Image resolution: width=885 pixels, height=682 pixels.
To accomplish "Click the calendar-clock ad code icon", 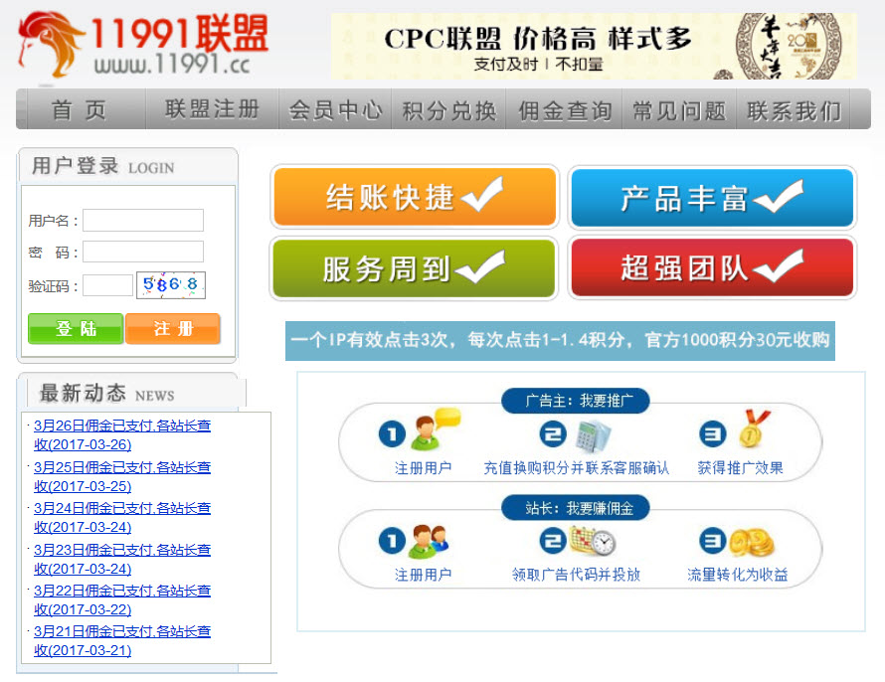I will [592, 541].
